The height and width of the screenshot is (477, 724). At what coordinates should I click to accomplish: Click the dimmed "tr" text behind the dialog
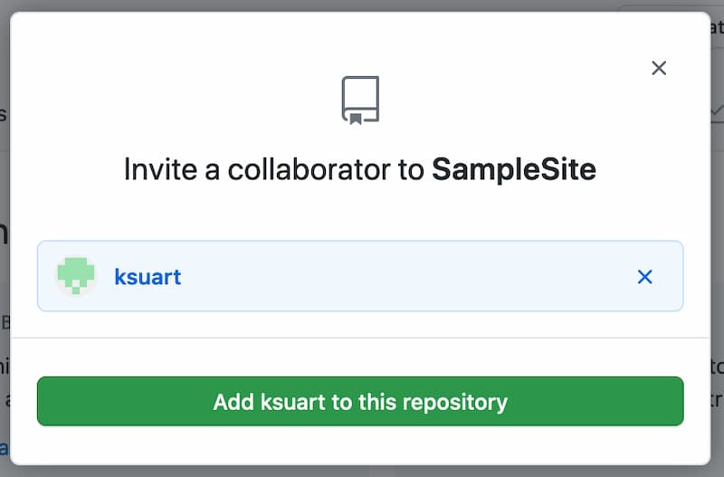717,398
